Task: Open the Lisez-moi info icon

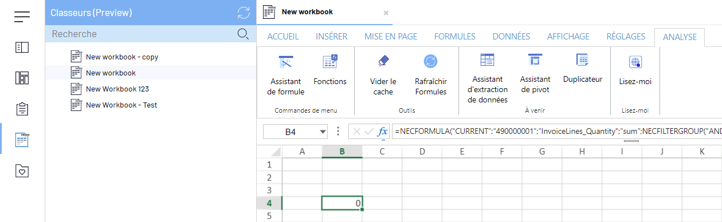Action: [x=635, y=62]
